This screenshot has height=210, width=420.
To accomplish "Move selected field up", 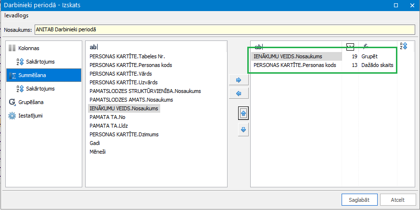I will 243,113.
